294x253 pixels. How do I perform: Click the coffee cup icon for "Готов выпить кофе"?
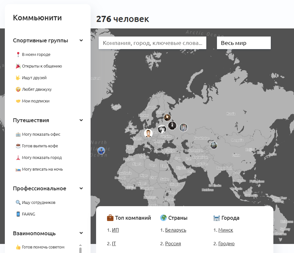click(x=18, y=146)
